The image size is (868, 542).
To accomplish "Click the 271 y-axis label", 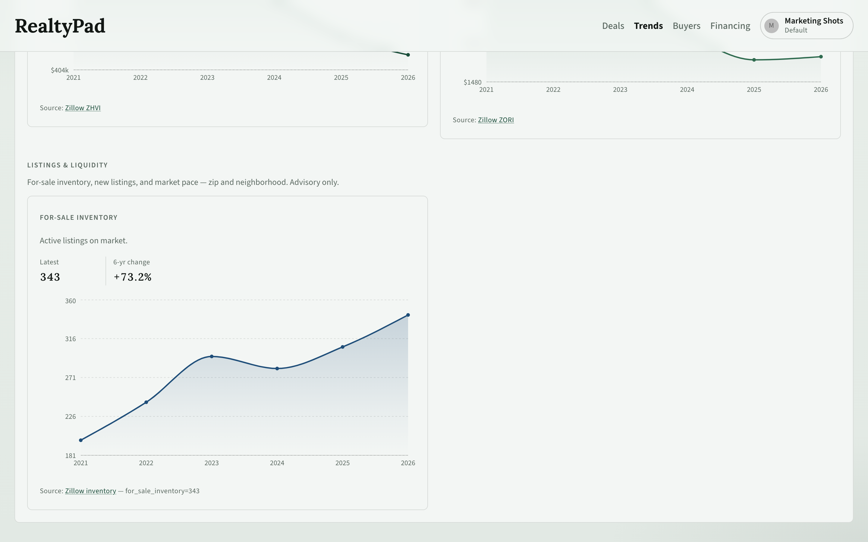I will (x=70, y=378).
